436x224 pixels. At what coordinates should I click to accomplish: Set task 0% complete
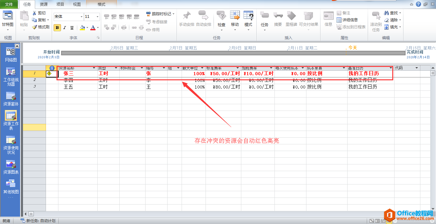[x=107, y=17]
